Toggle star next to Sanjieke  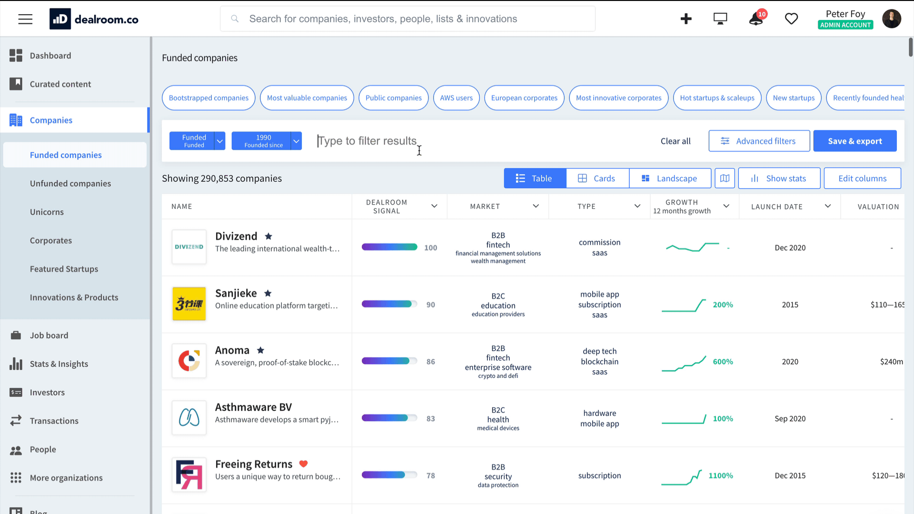[268, 293]
